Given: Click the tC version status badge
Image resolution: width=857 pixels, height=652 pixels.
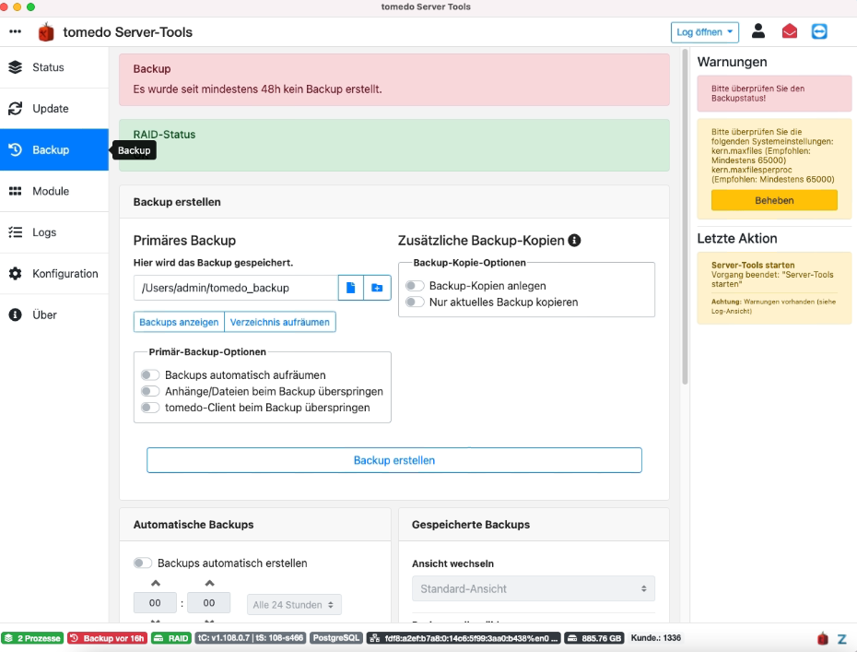Looking at the screenshot, I should [251, 638].
